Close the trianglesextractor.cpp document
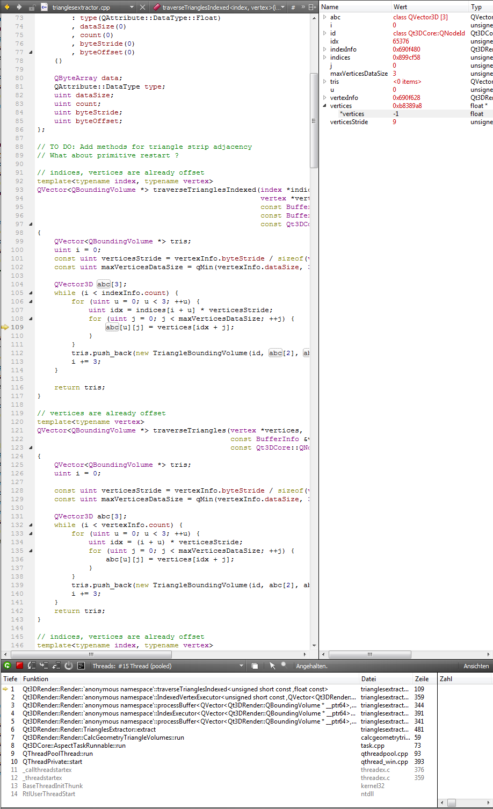 click(142, 8)
